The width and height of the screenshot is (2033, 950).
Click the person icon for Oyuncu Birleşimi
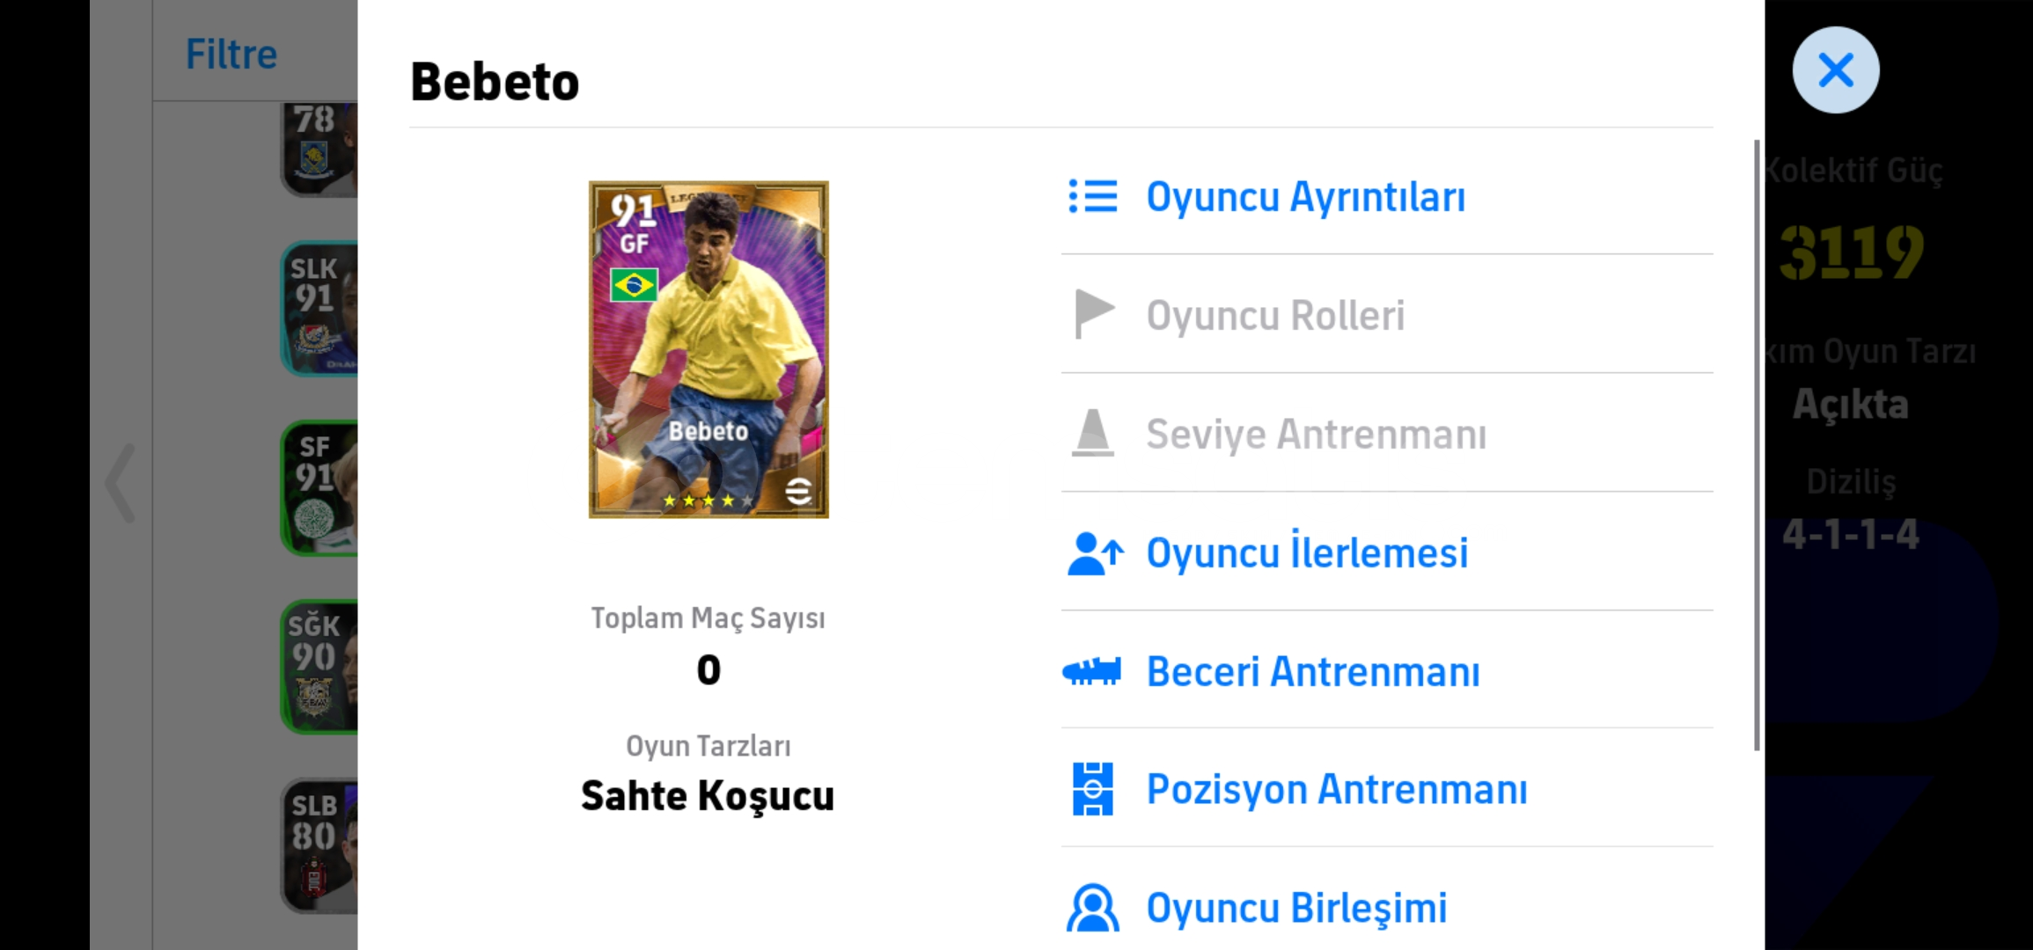[1092, 908]
